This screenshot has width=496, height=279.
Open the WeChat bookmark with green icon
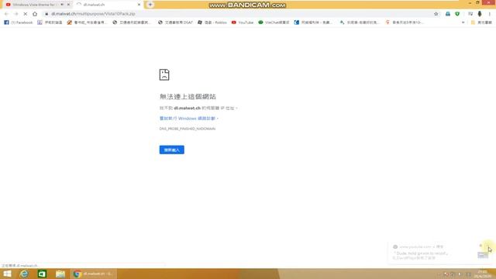pos(274,22)
